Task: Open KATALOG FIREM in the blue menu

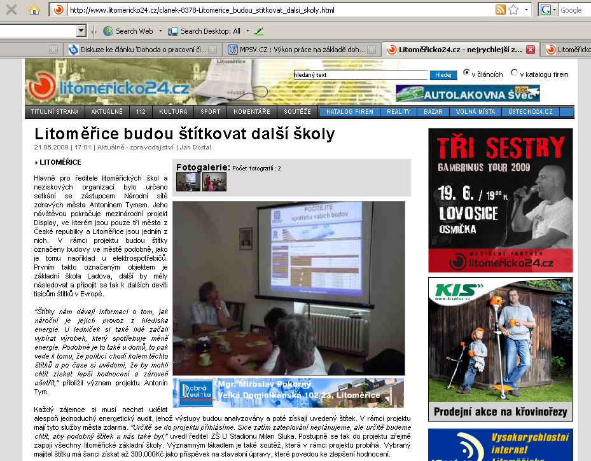Action: click(350, 112)
